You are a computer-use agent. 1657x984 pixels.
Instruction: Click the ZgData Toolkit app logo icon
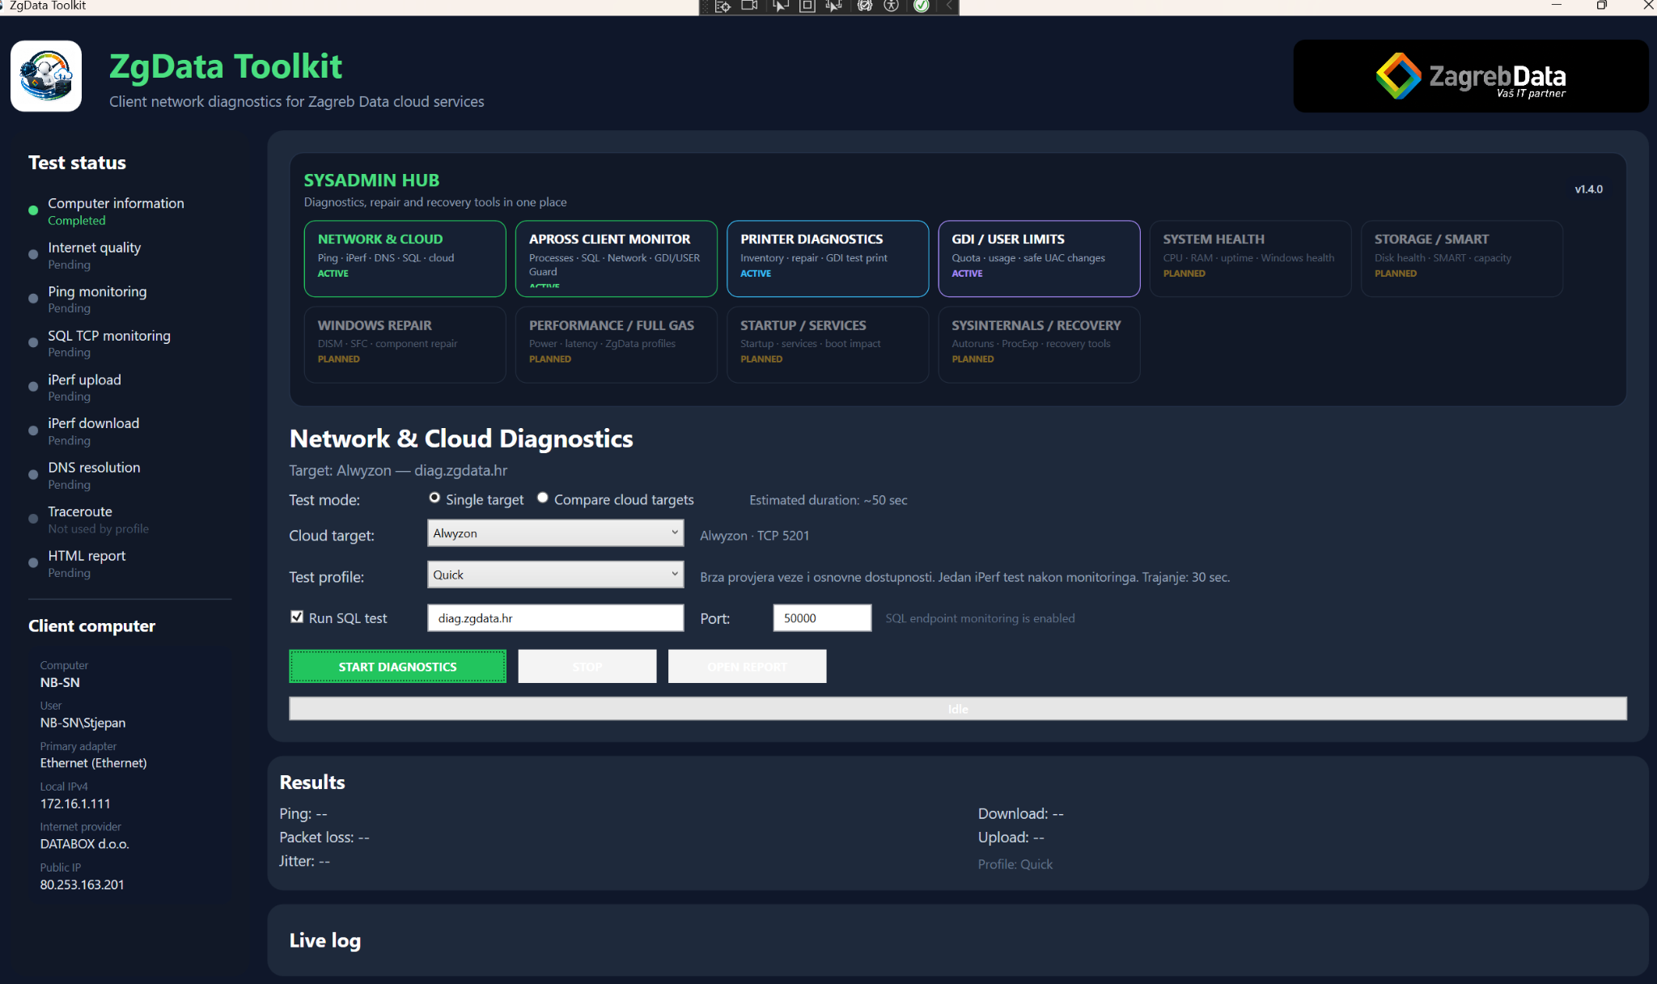tap(46, 76)
